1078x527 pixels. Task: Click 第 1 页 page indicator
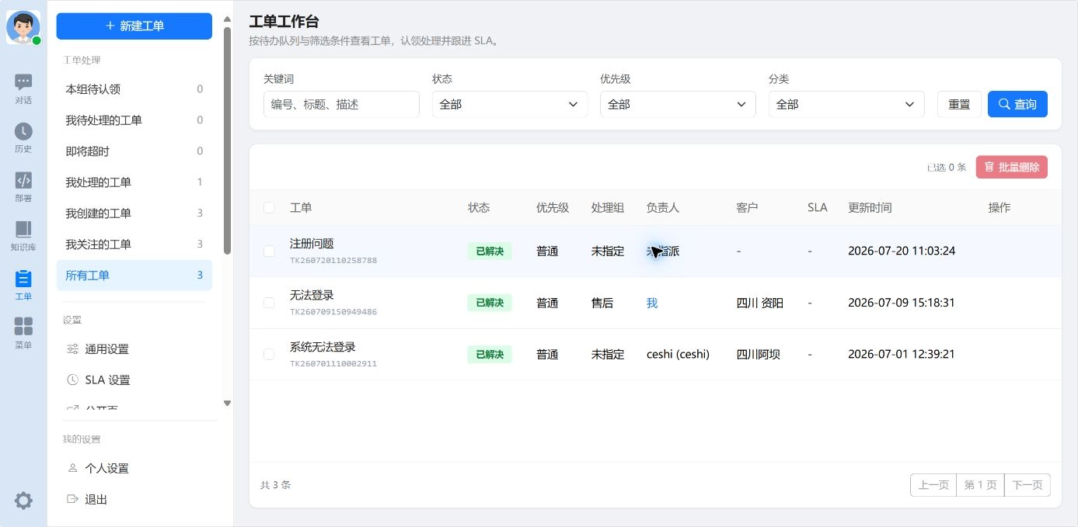tap(980, 485)
